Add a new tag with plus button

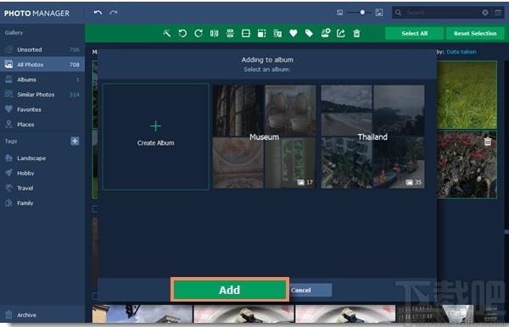click(75, 141)
